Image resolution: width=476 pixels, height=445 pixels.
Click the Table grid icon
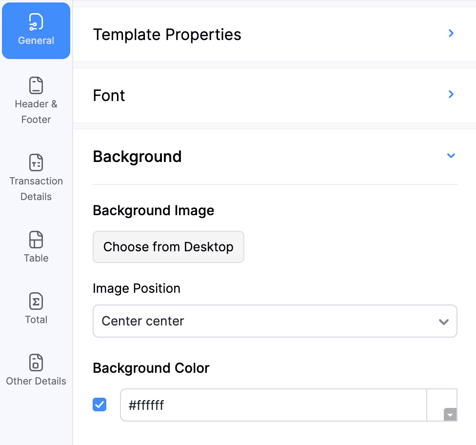[36, 240]
